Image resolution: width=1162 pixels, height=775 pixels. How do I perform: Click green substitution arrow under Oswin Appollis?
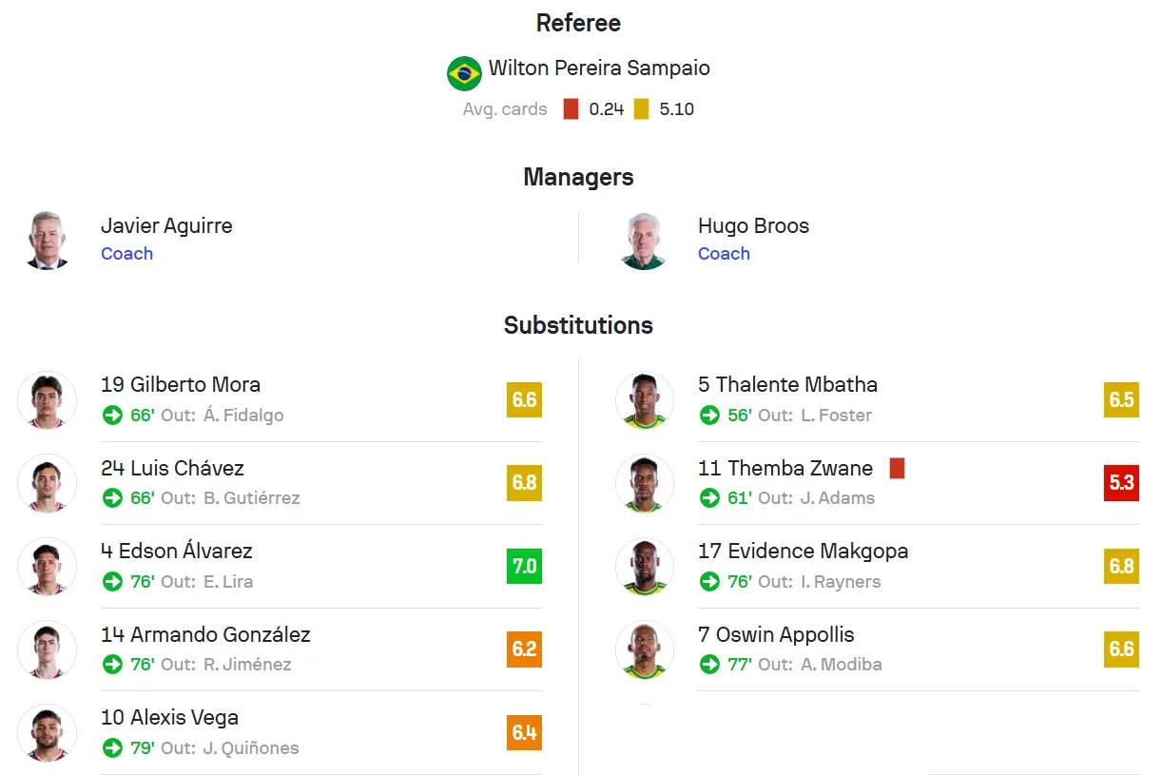[709, 665]
